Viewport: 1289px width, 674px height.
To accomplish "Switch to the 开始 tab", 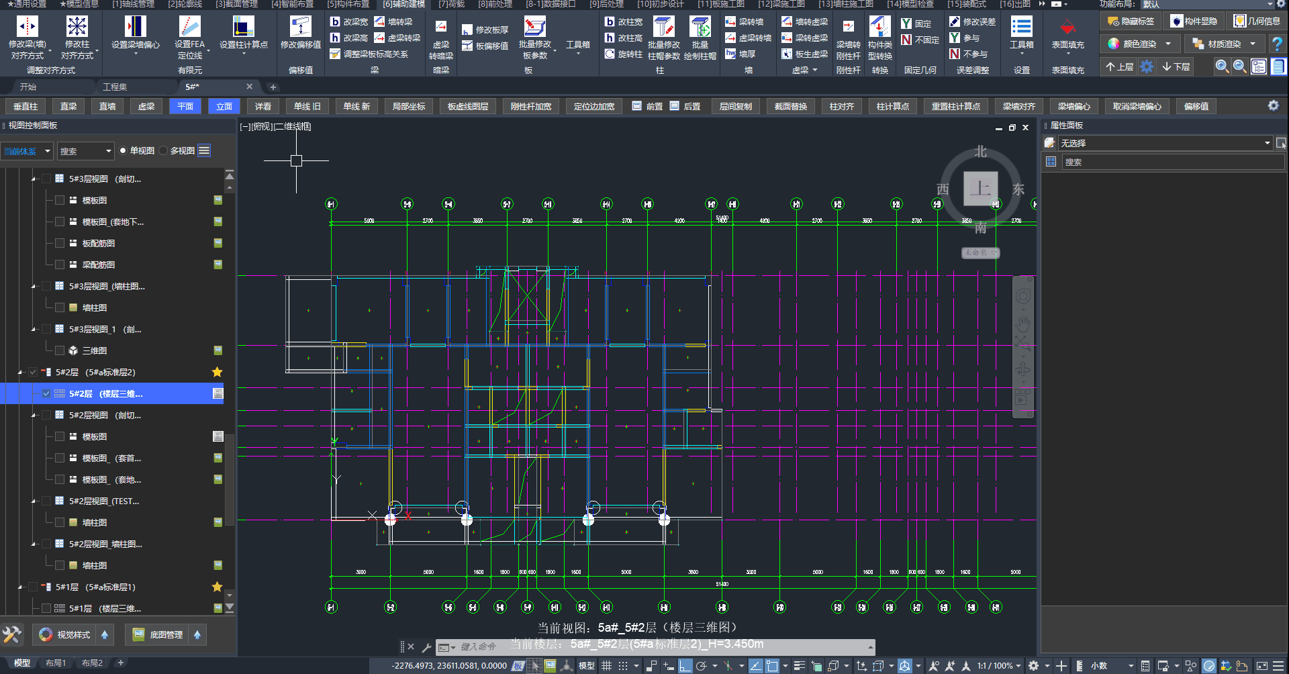I will pos(28,87).
